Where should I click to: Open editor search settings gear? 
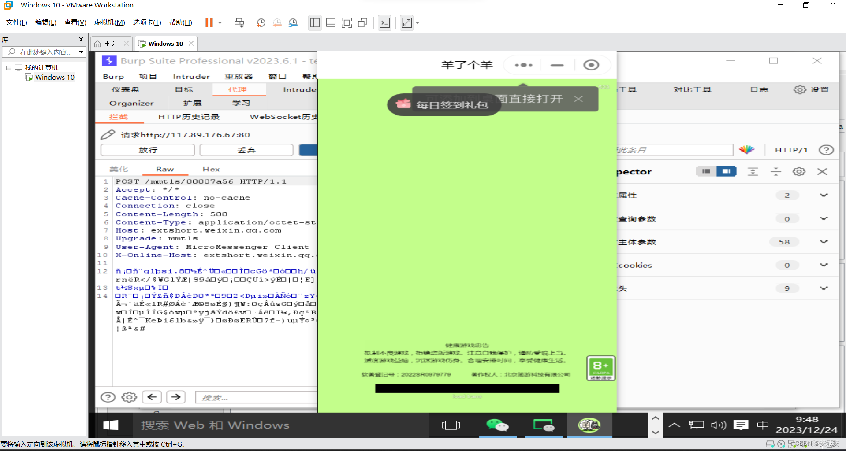coord(129,397)
